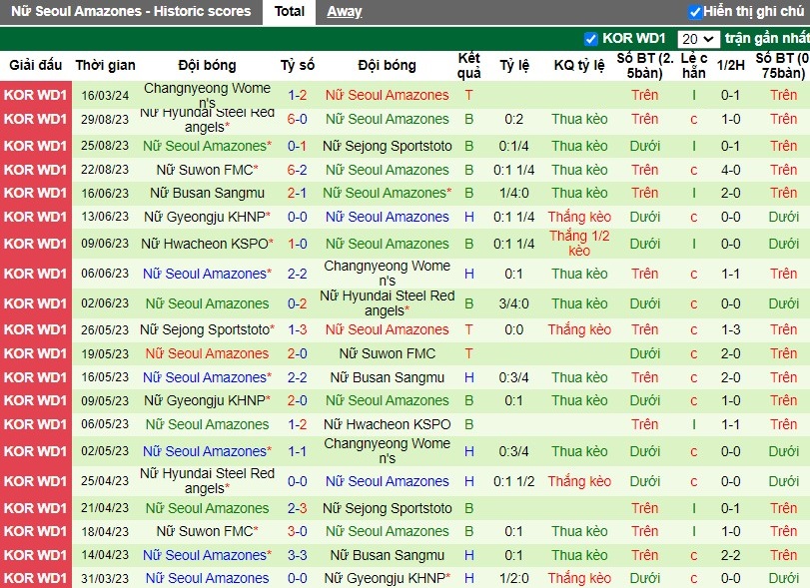This screenshot has height=588, width=810.
Task: Click Nữ Hyundai Steel Red angels on 02/06/23
Action: (387, 303)
